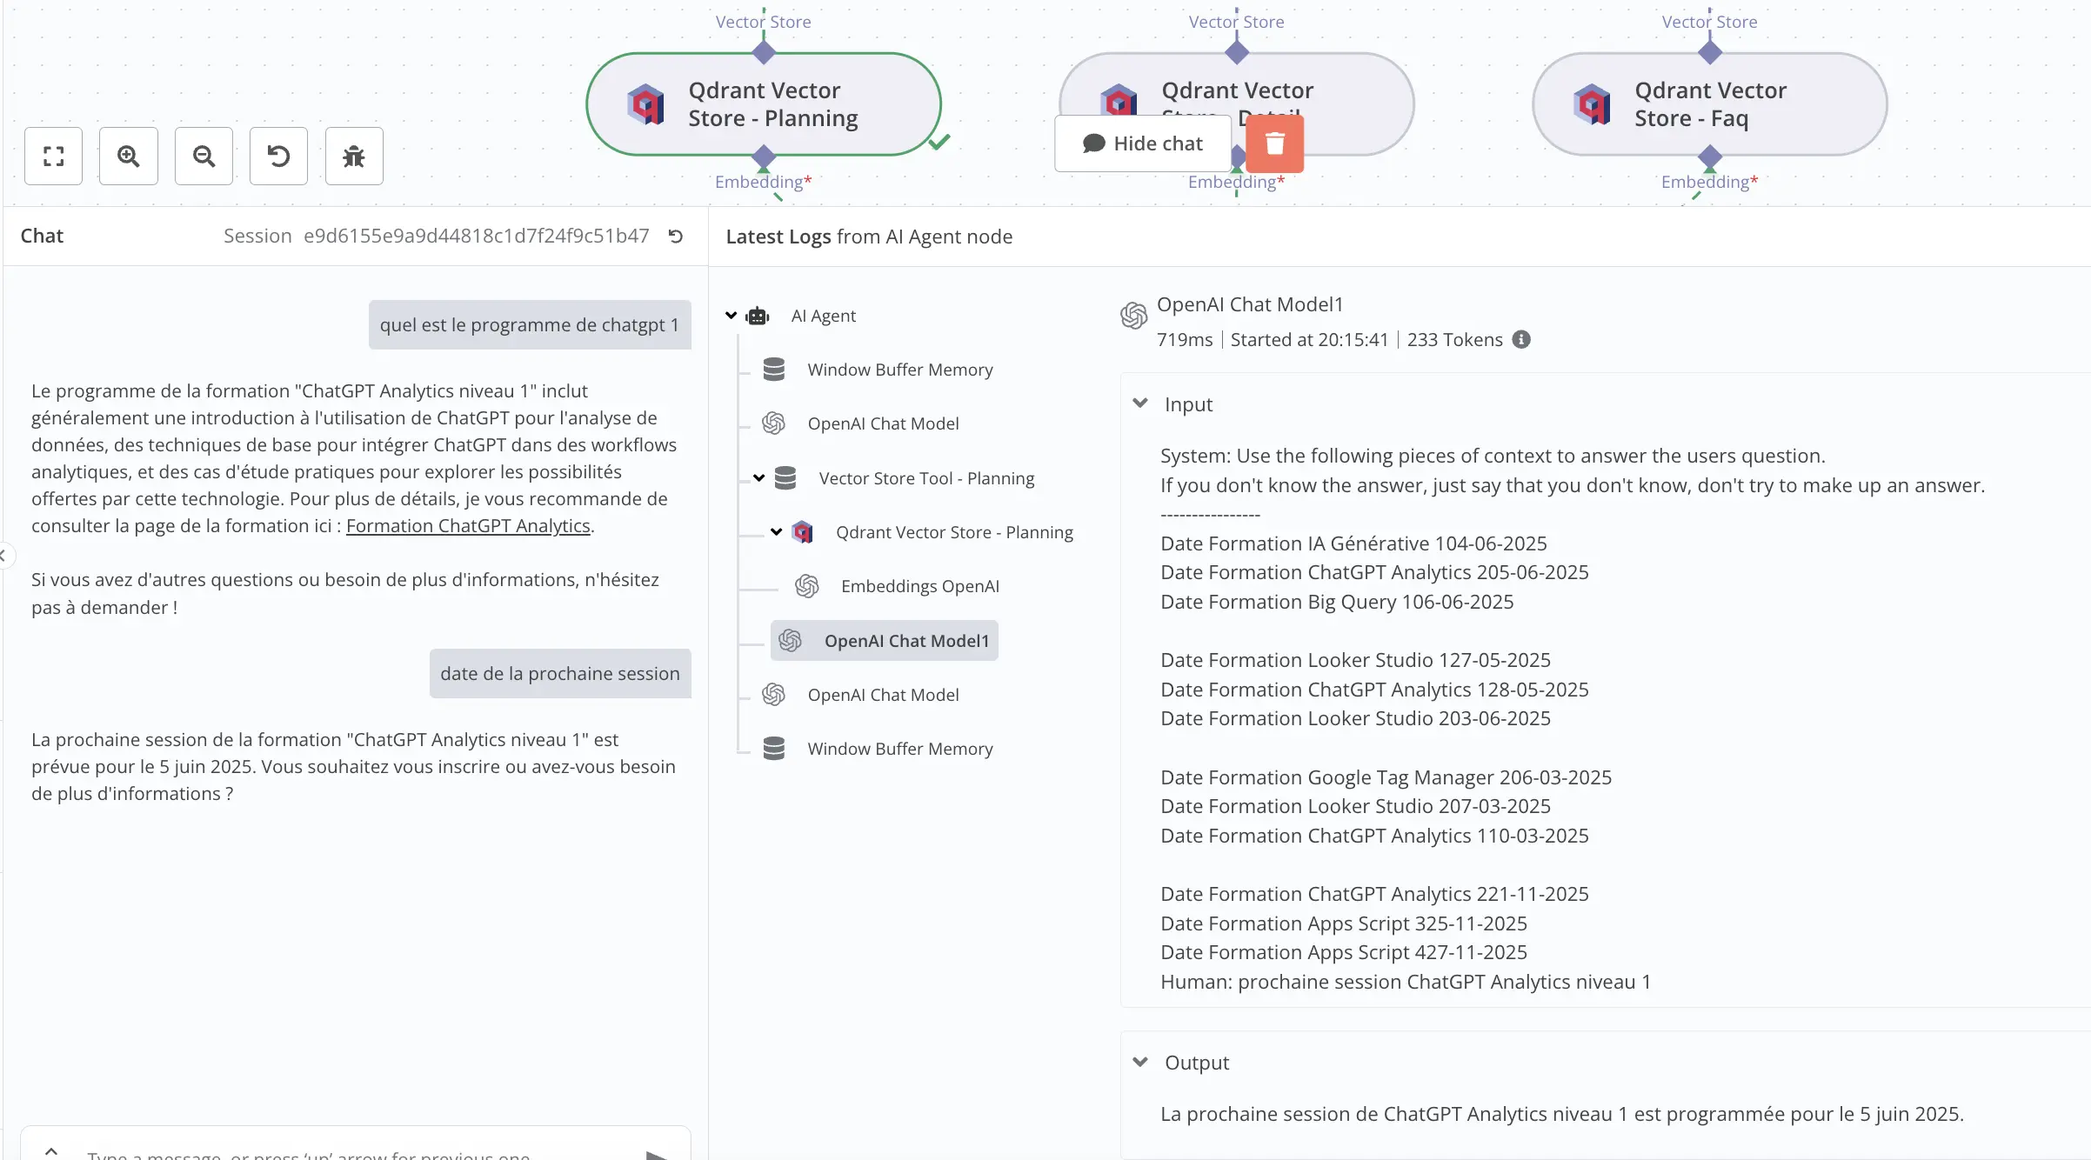Viewport: 2091px width, 1160px height.
Task: Select Qdrant Vector Store - Planning log entry
Action: point(954,532)
